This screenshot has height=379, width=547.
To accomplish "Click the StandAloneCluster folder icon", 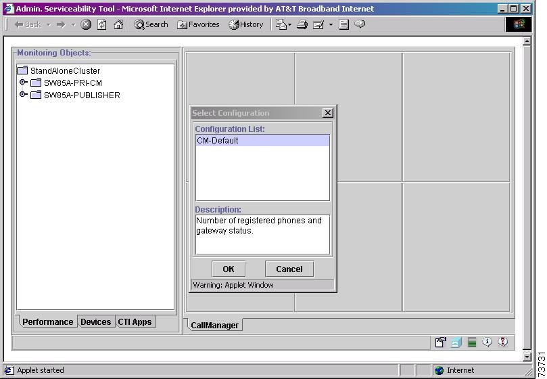I will [22, 70].
